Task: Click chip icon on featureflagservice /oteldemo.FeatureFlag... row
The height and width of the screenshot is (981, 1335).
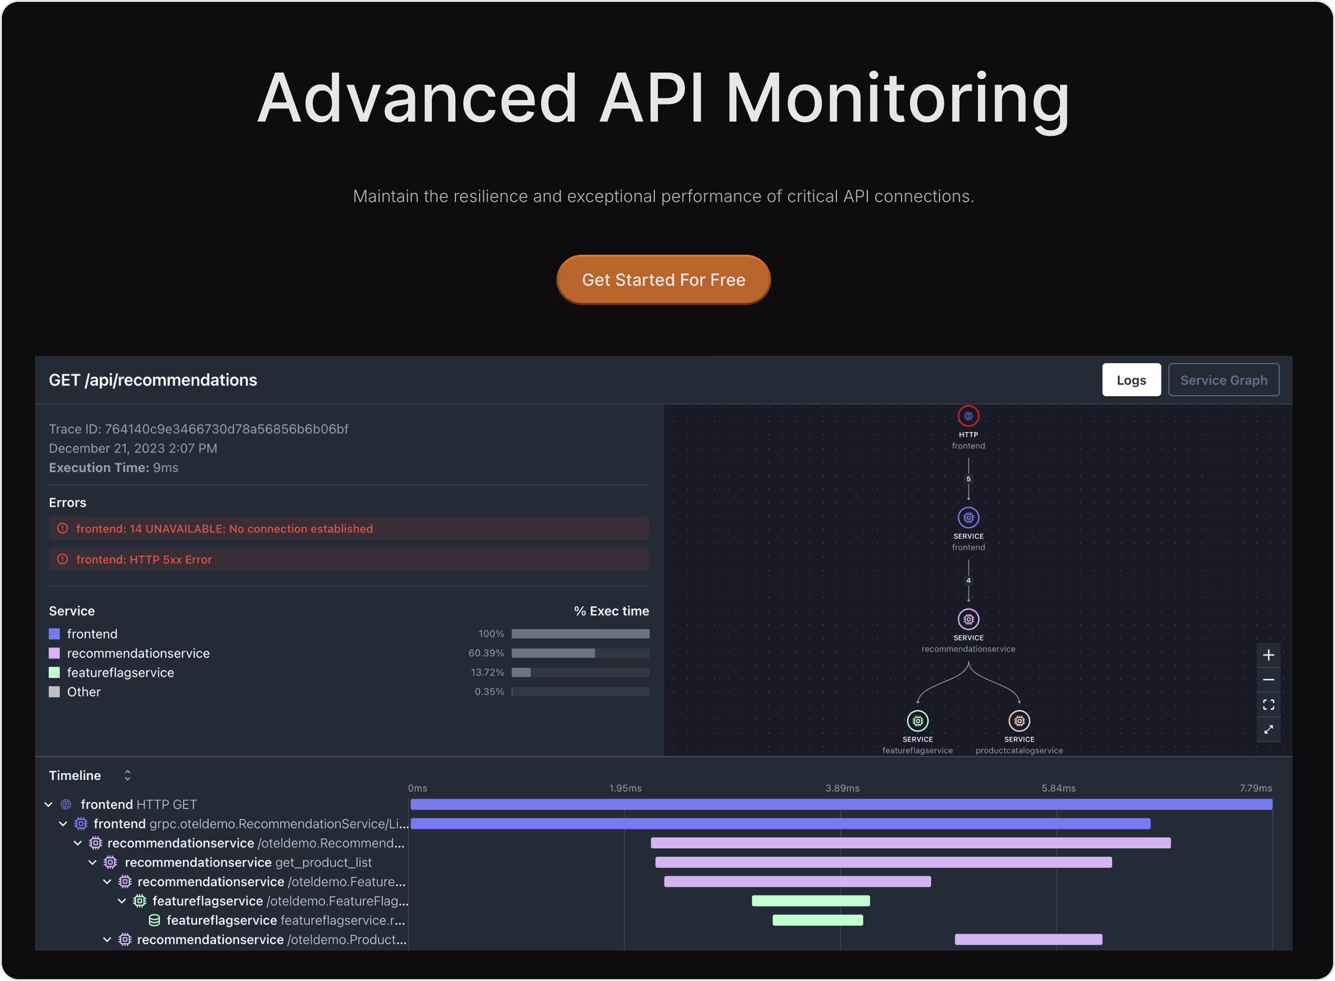Action: [140, 901]
